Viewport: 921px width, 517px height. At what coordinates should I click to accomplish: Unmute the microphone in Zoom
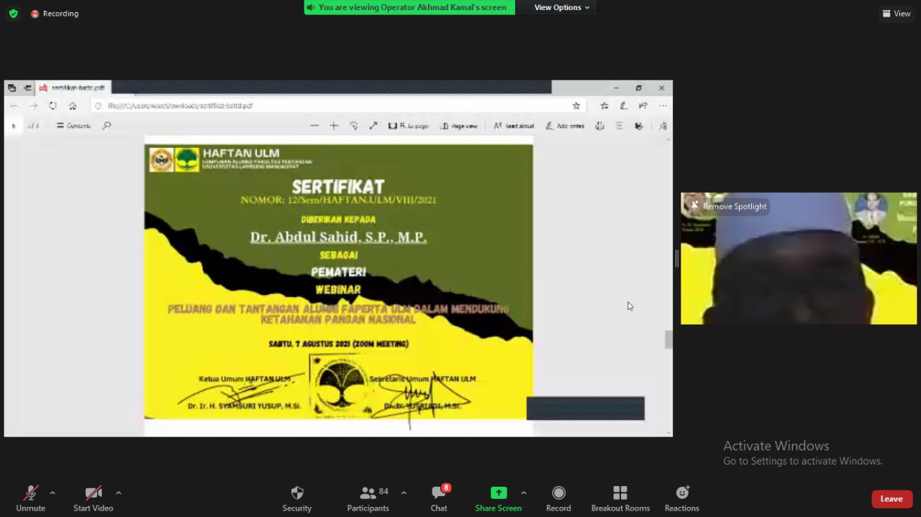tap(30, 498)
